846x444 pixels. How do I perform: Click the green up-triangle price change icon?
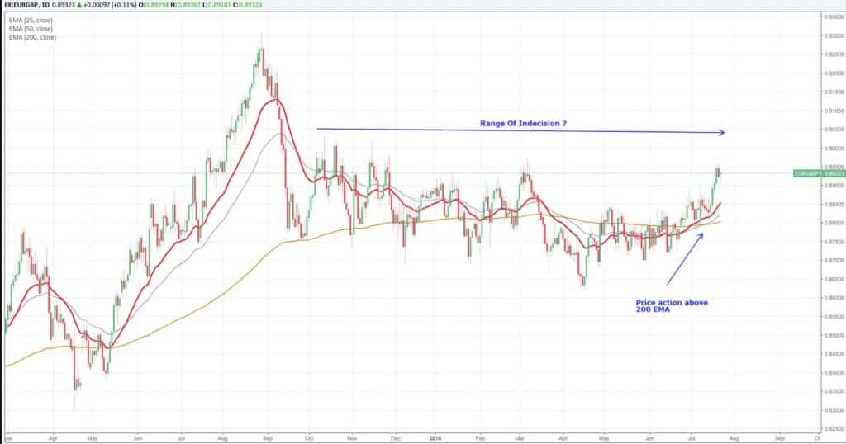[81, 5]
